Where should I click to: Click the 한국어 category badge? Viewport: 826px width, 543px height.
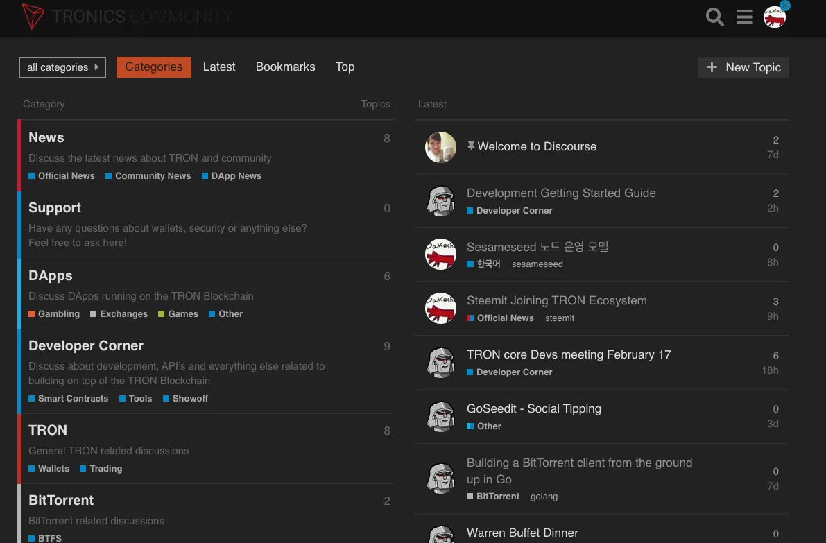(483, 264)
